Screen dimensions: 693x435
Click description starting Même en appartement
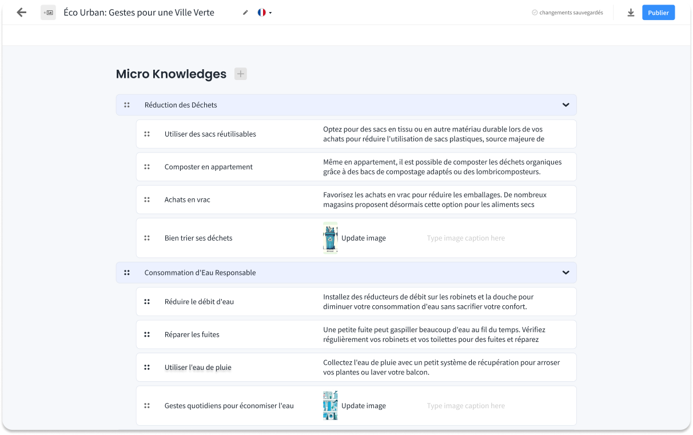coord(443,167)
